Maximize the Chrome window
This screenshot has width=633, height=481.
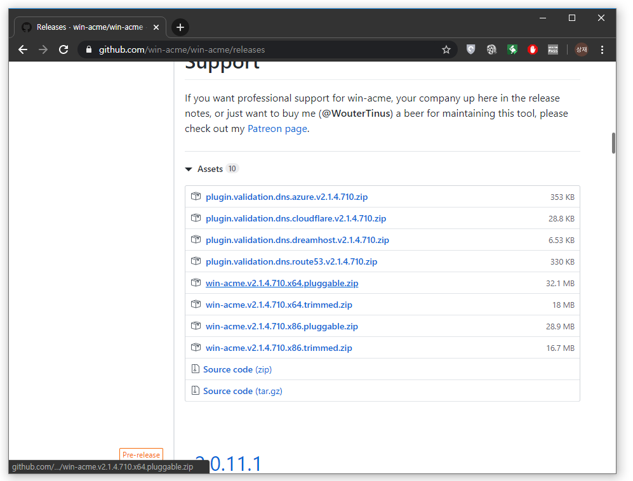[571, 18]
